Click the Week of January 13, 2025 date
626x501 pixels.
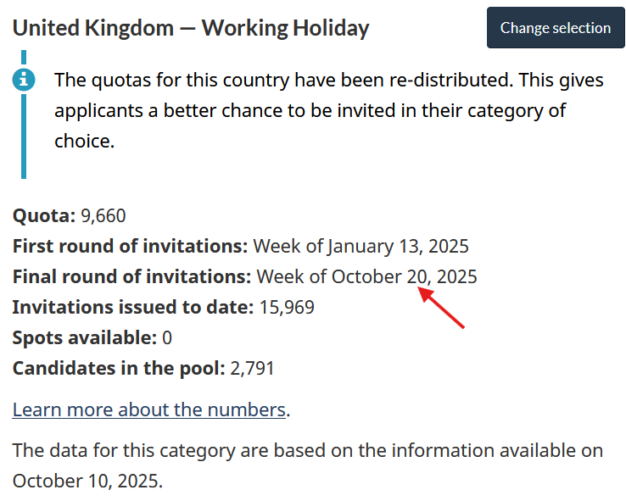(361, 247)
